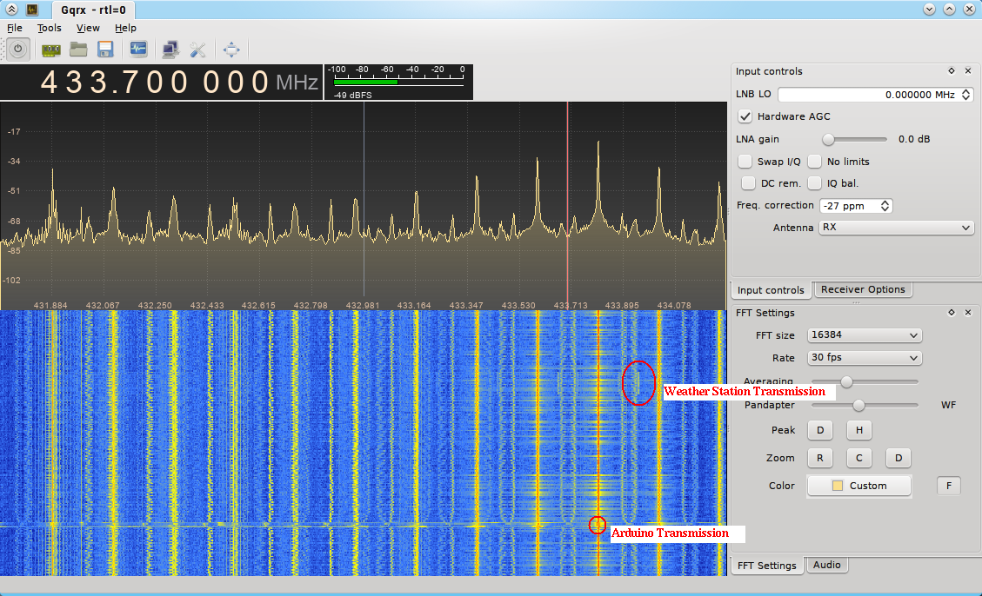Click the tools wrench icon in toolbar
The width and height of the screenshot is (982, 596).
click(197, 49)
